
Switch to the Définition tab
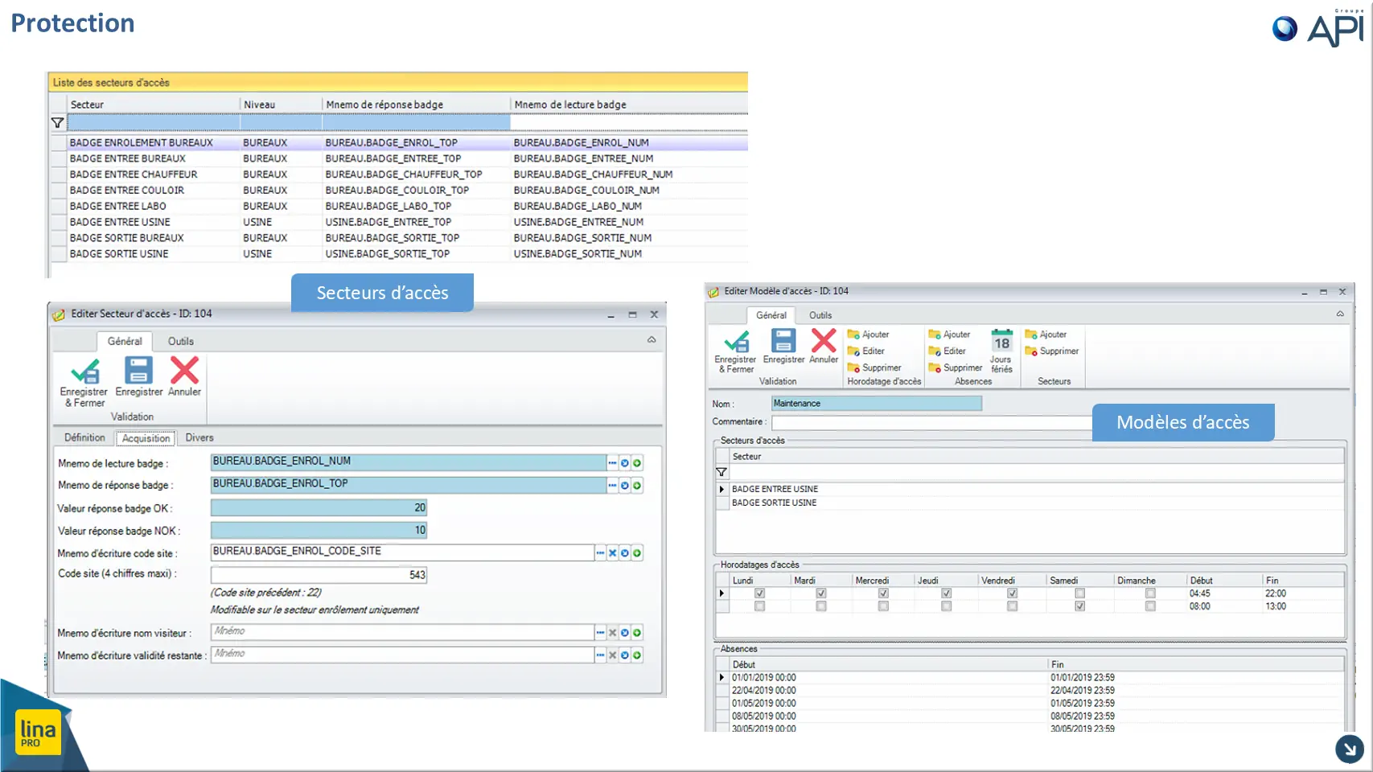(84, 437)
